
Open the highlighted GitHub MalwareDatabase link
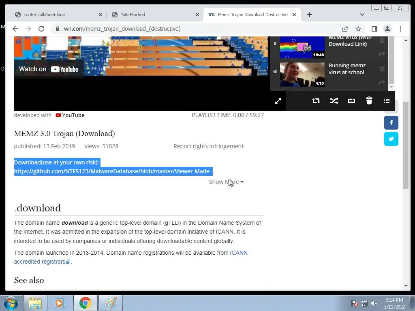click(113, 171)
